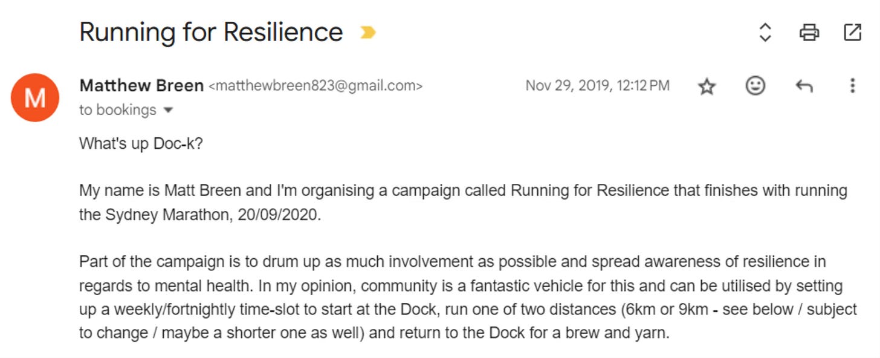Click the "Running for Resilience" subject title
Screen dimensions: 880x358
point(211,32)
